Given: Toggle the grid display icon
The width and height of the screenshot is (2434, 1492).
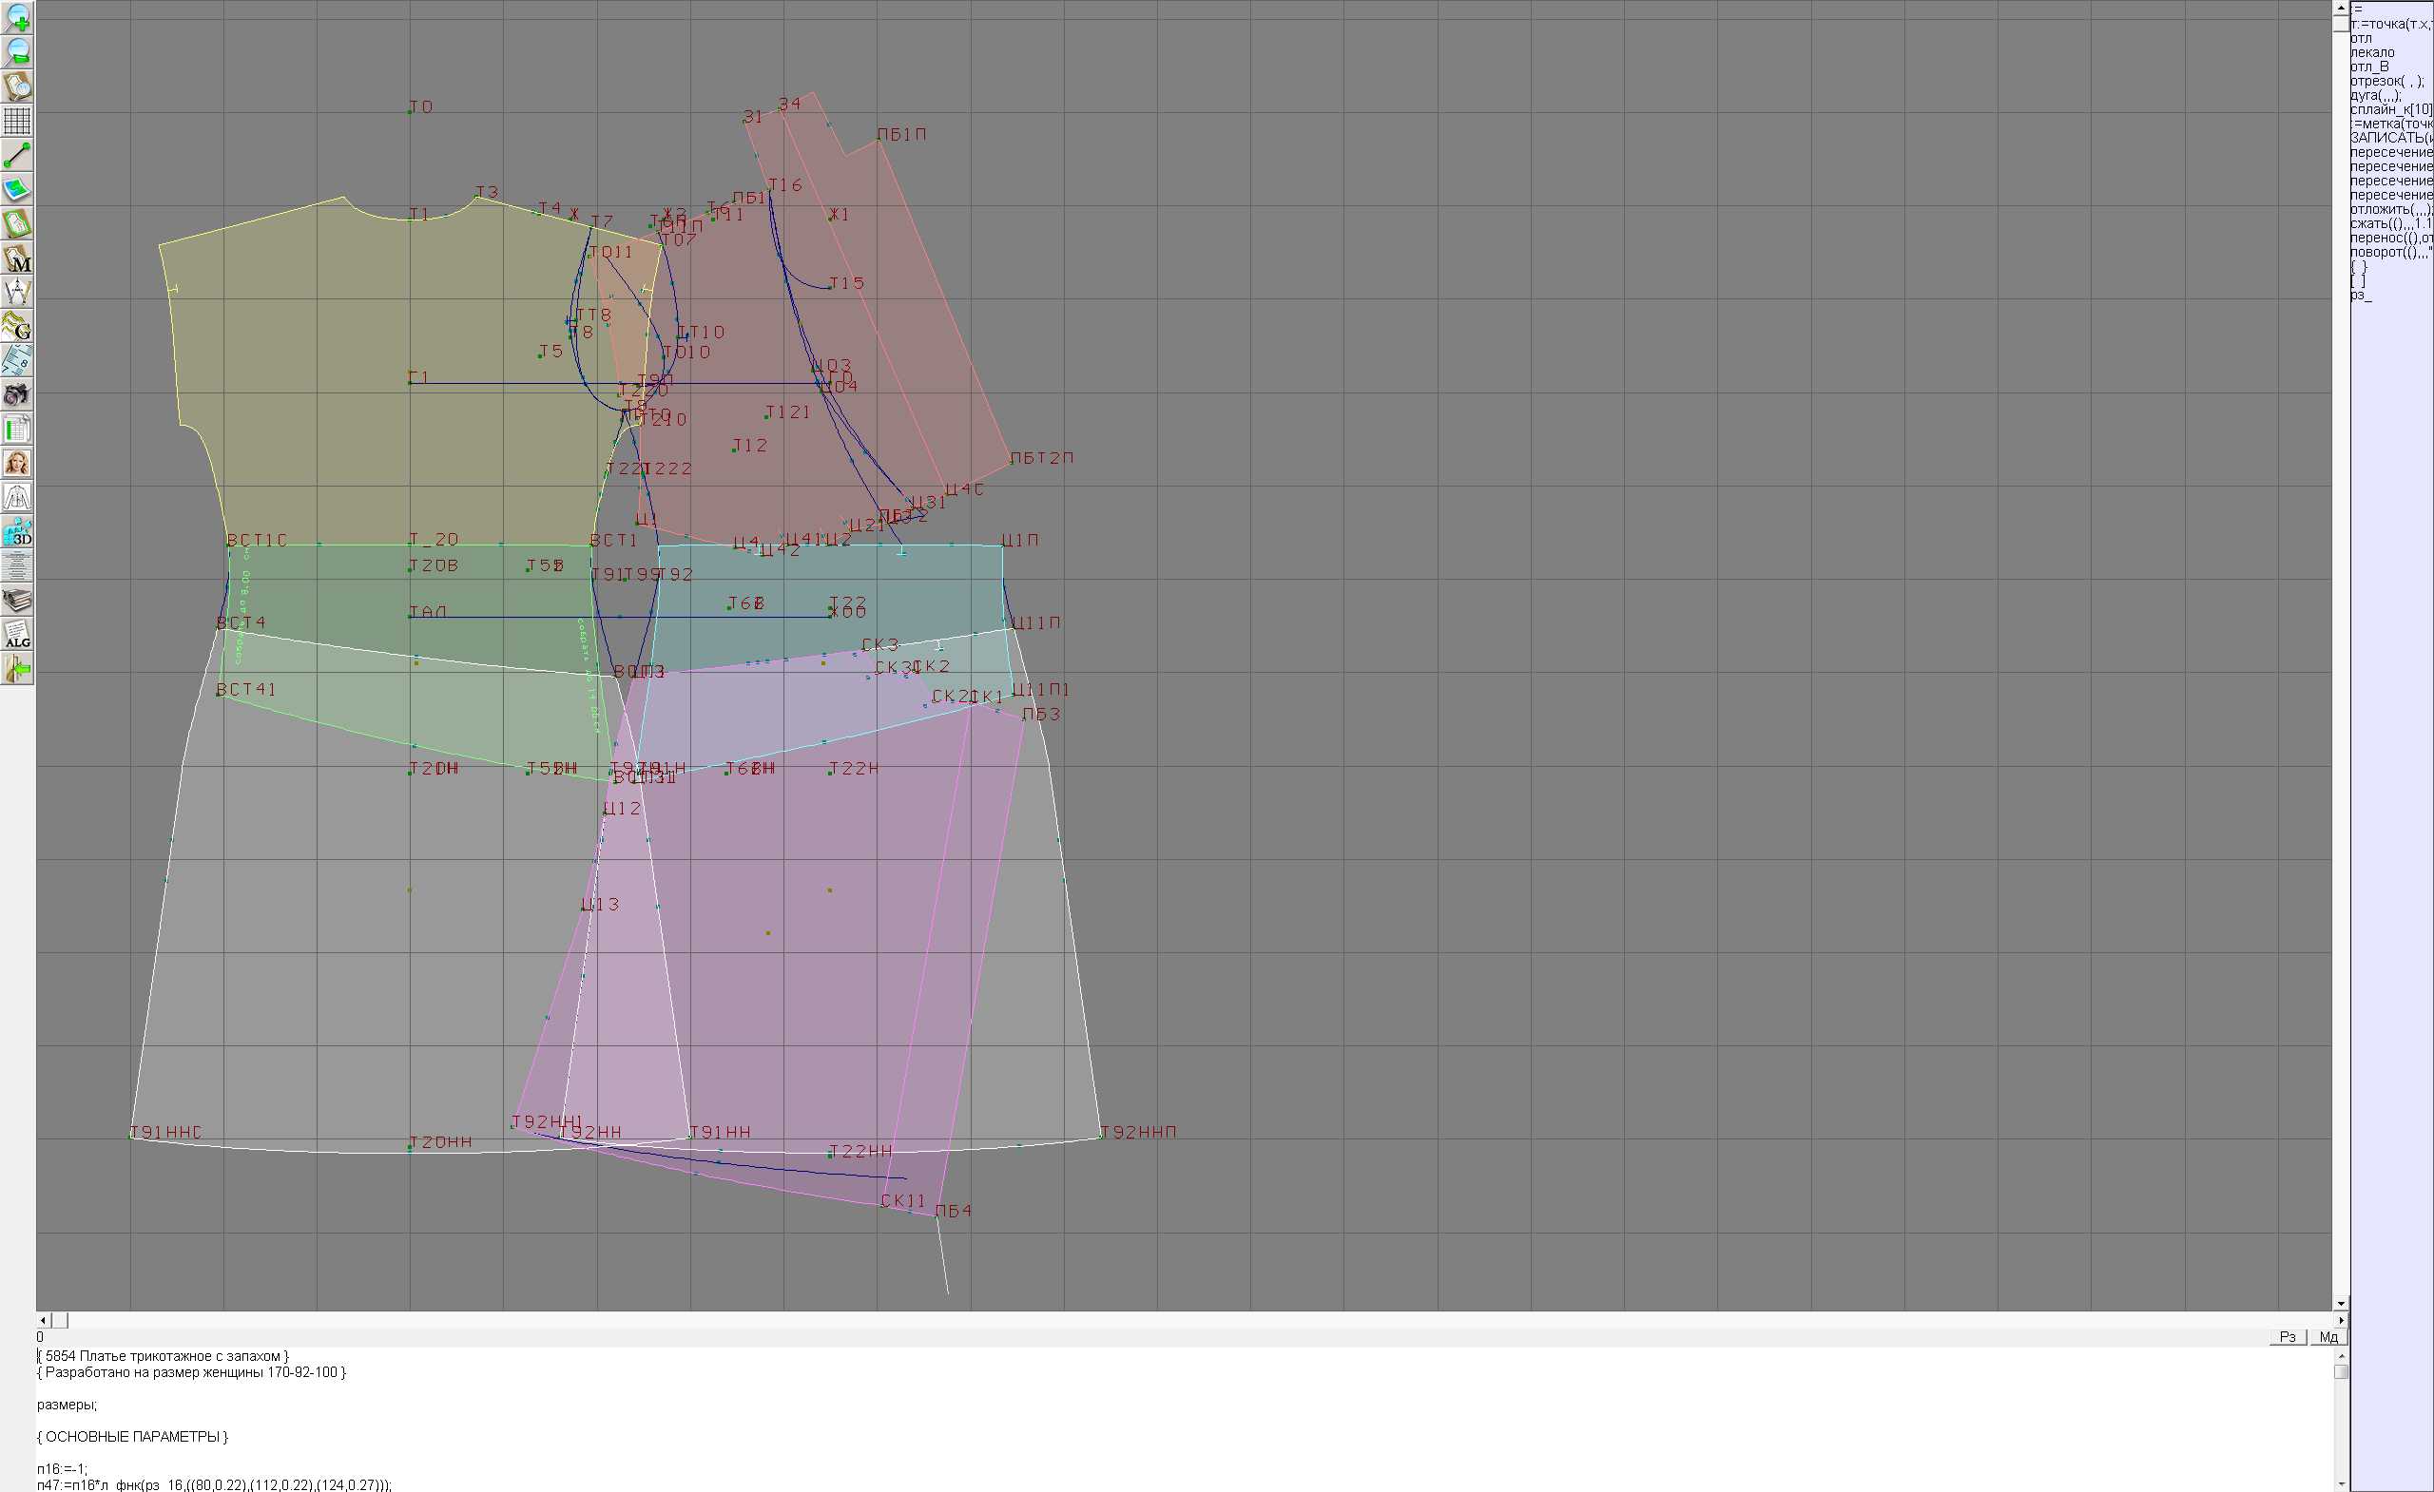Looking at the screenshot, I should tap(17, 121).
